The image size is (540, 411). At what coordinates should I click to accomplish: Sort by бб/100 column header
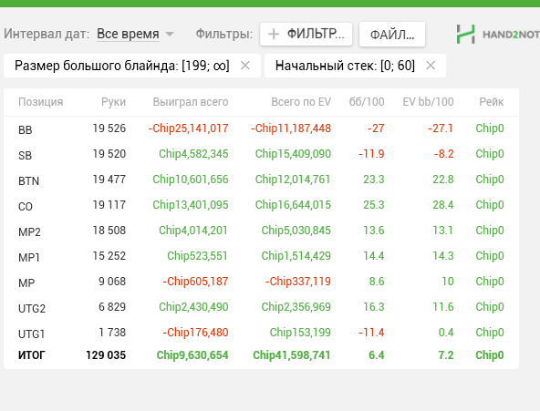click(367, 102)
